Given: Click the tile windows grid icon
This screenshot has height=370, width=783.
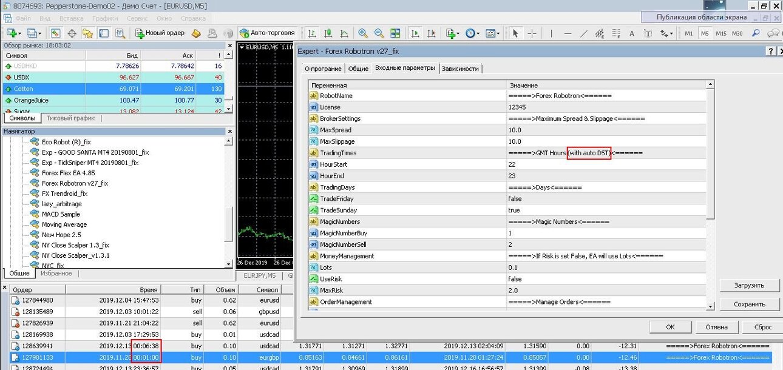Looking at the screenshot, I should pos(396,33).
